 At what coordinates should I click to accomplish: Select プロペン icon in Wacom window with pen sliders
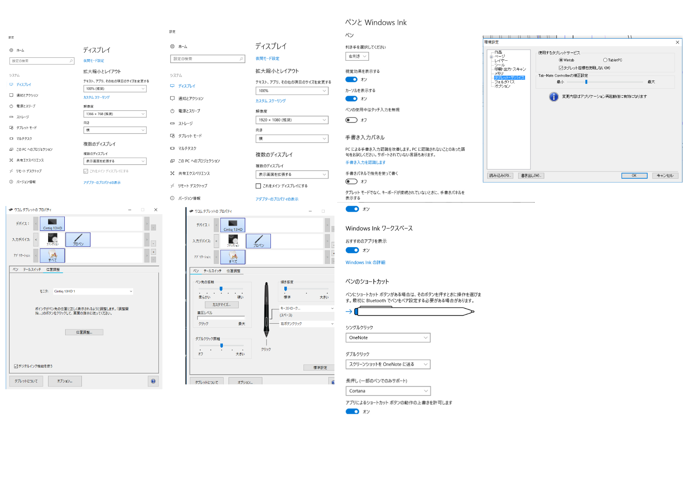[x=258, y=241]
